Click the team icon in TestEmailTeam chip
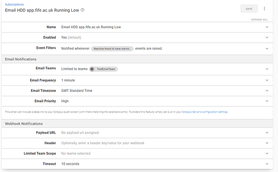Image resolution: width=278 pixels, height=172 pixels. pyautogui.click(x=92, y=69)
